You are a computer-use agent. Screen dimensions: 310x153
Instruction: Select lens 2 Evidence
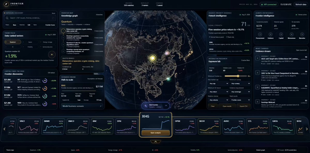tap(270, 35)
